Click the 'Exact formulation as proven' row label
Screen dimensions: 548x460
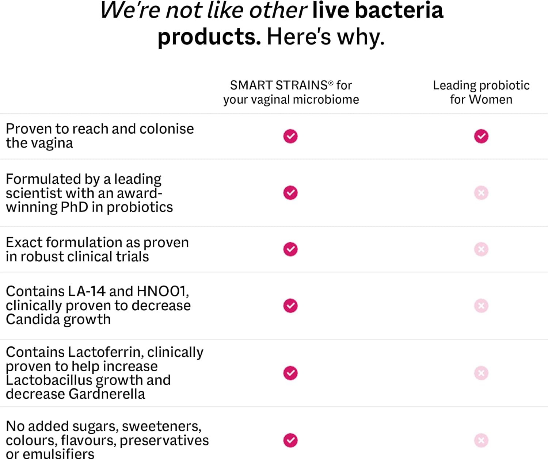[97, 249]
